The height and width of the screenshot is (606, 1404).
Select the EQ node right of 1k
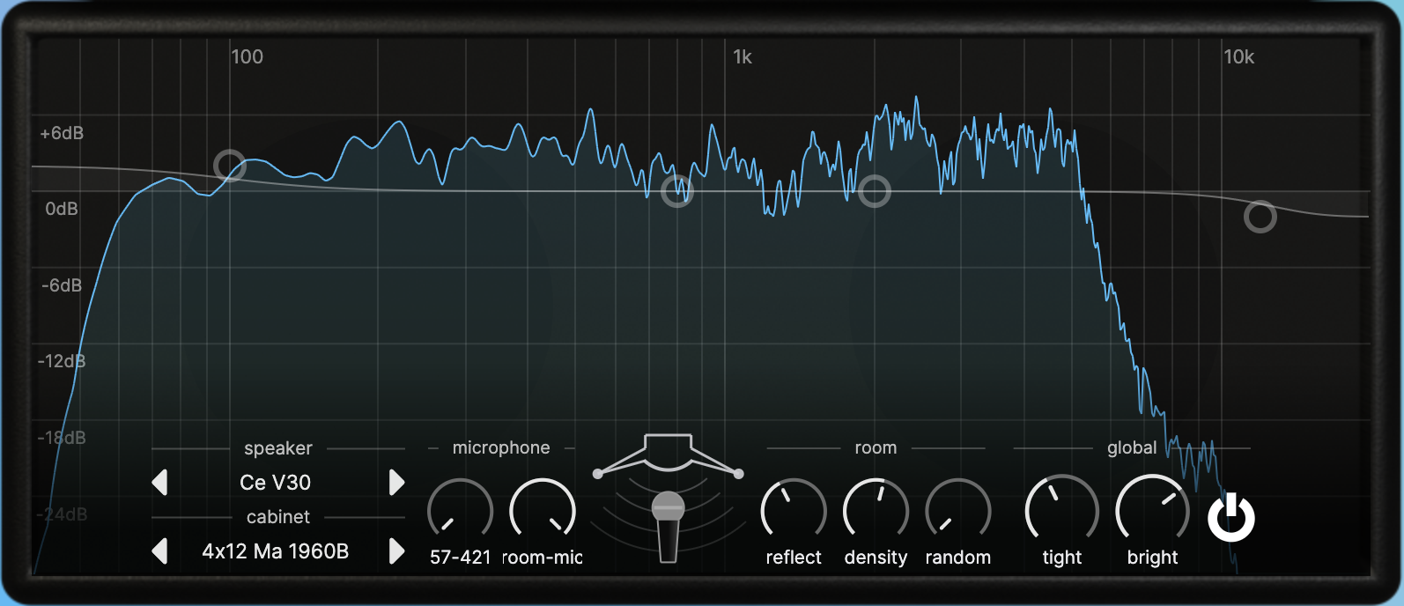[875, 191]
